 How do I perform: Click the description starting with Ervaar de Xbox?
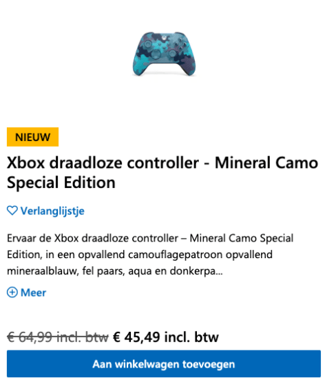[150, 254]
